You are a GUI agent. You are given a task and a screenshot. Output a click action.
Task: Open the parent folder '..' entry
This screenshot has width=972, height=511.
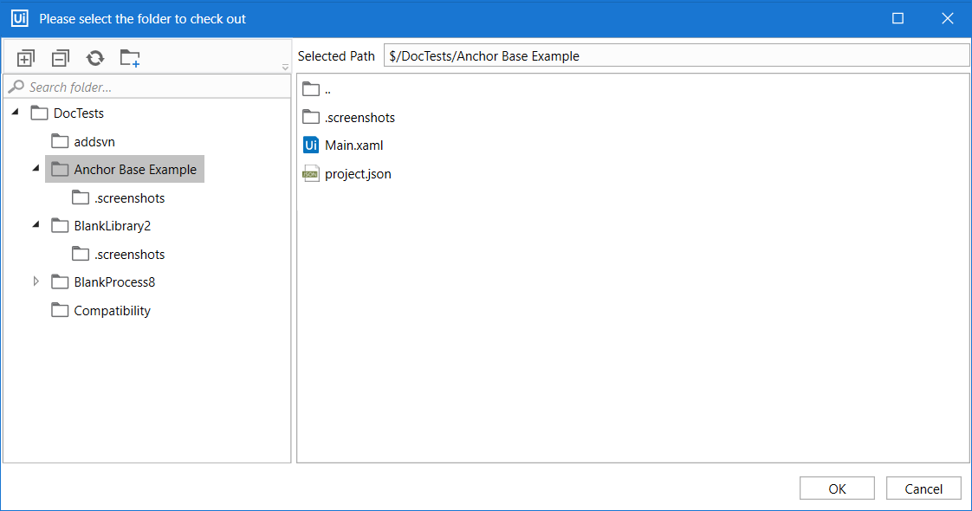point(327,89)
